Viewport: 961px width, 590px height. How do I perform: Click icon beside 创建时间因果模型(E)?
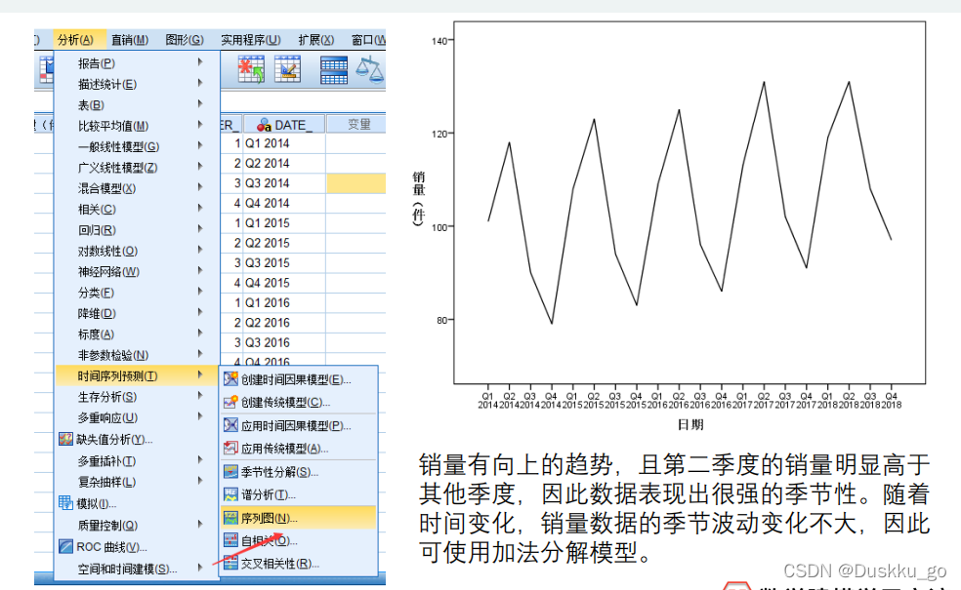(230, 379)
